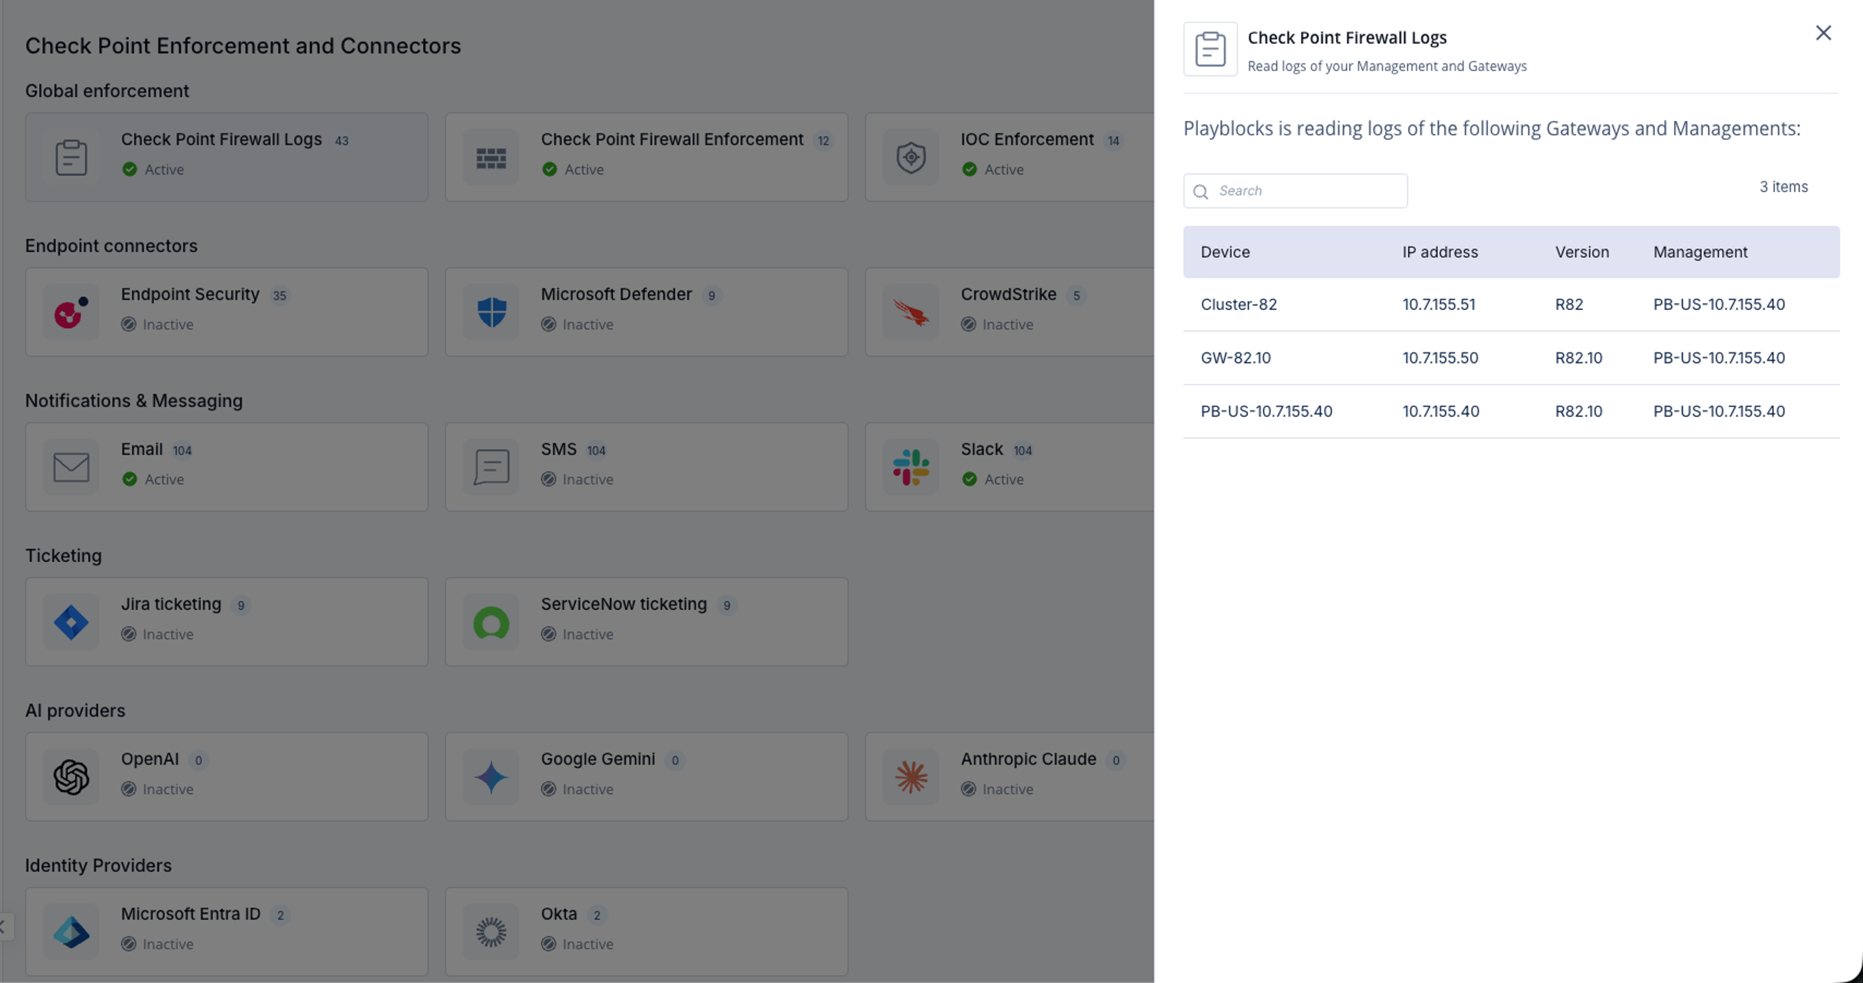Open the Email envelope icon
1863x983 pixels.
coord(71,467)
